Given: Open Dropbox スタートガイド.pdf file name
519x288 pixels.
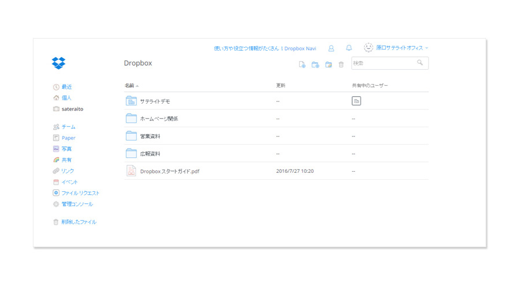Looking at the screenshot, I should [170, 171].
